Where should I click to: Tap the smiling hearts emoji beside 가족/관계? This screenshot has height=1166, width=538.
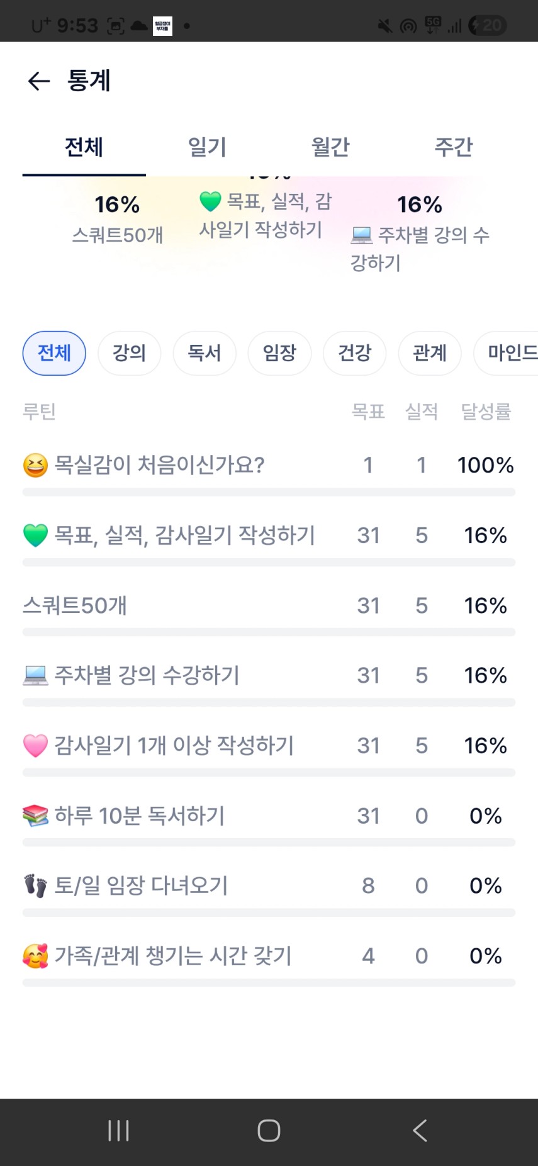tap(35, 956)
